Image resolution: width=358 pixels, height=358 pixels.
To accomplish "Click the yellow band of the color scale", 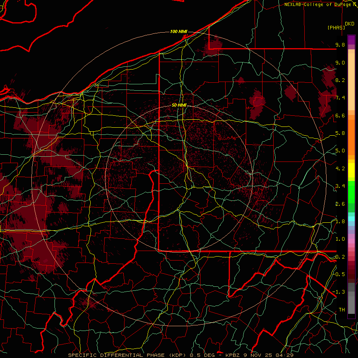I will click(x=351, y=170).
